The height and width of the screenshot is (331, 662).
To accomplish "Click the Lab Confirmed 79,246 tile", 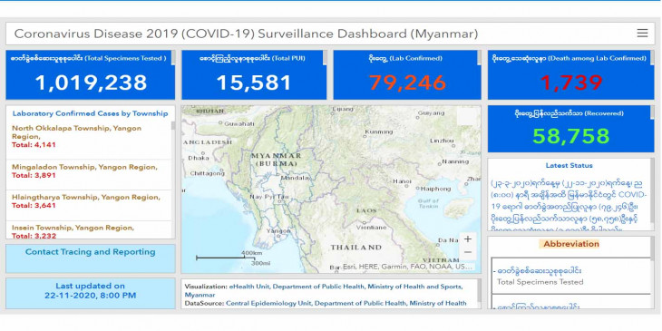I will point(407,75).
